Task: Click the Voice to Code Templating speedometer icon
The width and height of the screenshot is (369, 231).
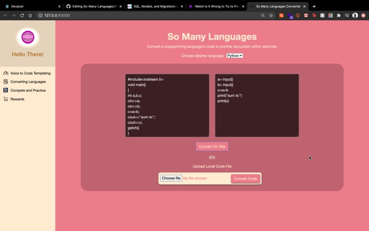Action: point(6,73)
